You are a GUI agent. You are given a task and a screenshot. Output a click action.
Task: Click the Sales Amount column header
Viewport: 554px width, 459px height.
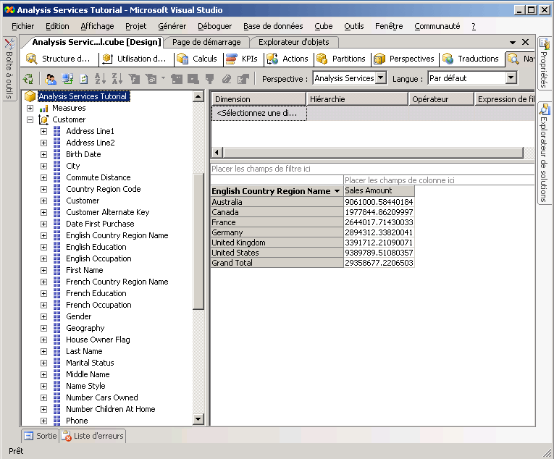tap(379, 191)
